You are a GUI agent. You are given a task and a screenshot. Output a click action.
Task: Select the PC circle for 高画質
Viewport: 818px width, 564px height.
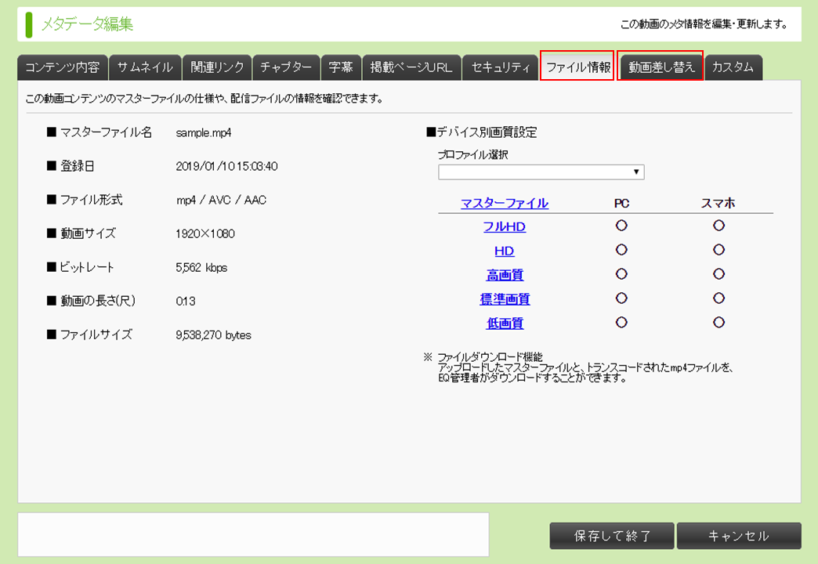point(621,274)
